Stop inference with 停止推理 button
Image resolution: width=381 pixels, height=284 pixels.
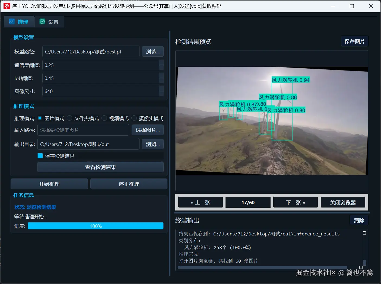[x=129, y=184]
